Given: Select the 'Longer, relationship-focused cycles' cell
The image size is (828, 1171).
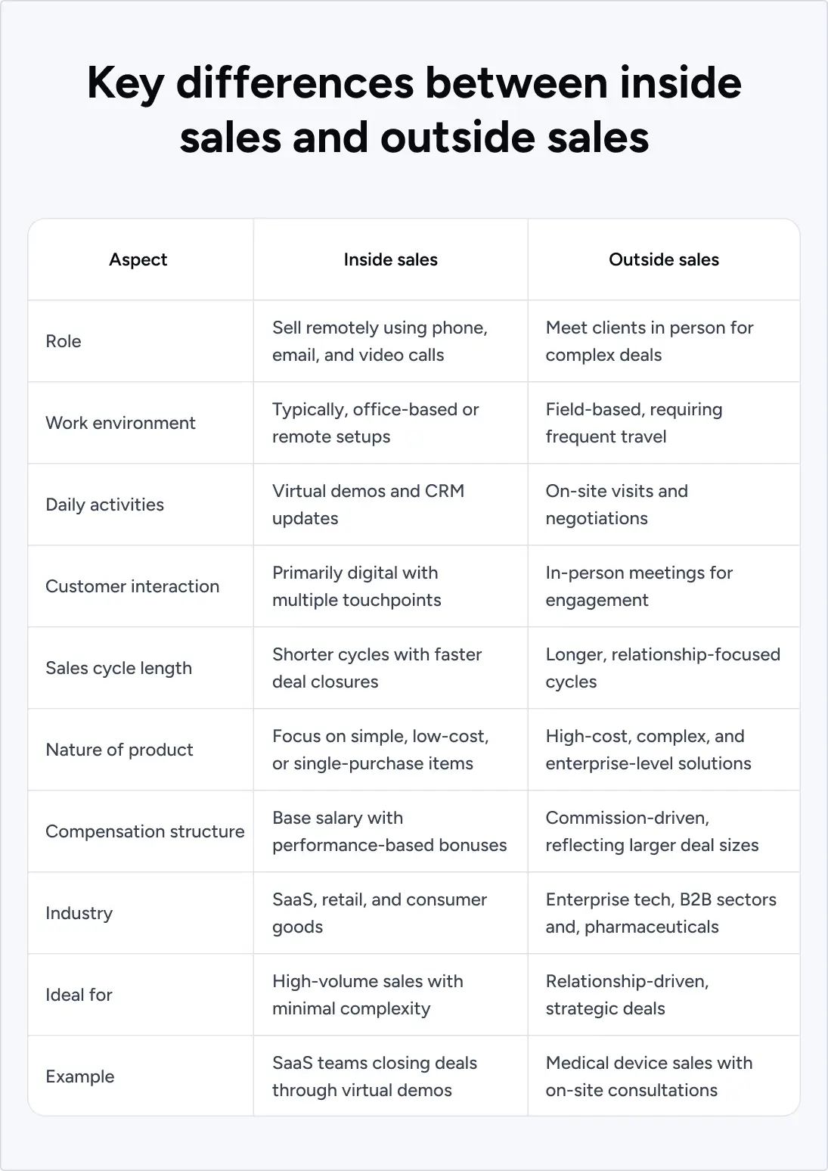Looking at the screenshot, I should point(662,668).
